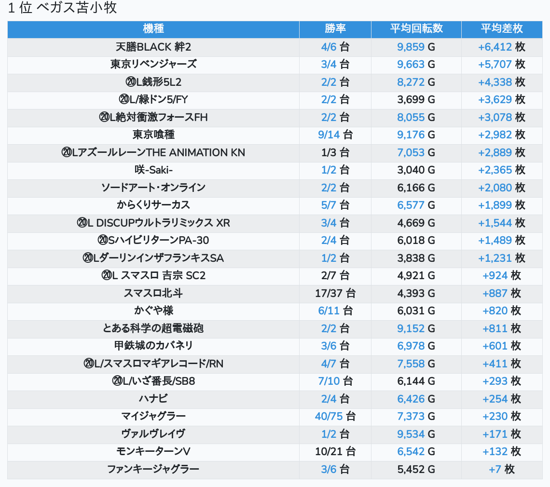Image resolution: width=550 pixels, height=487 pixels.
Task: Click the +6,412 average difference value
Action: 495,47
